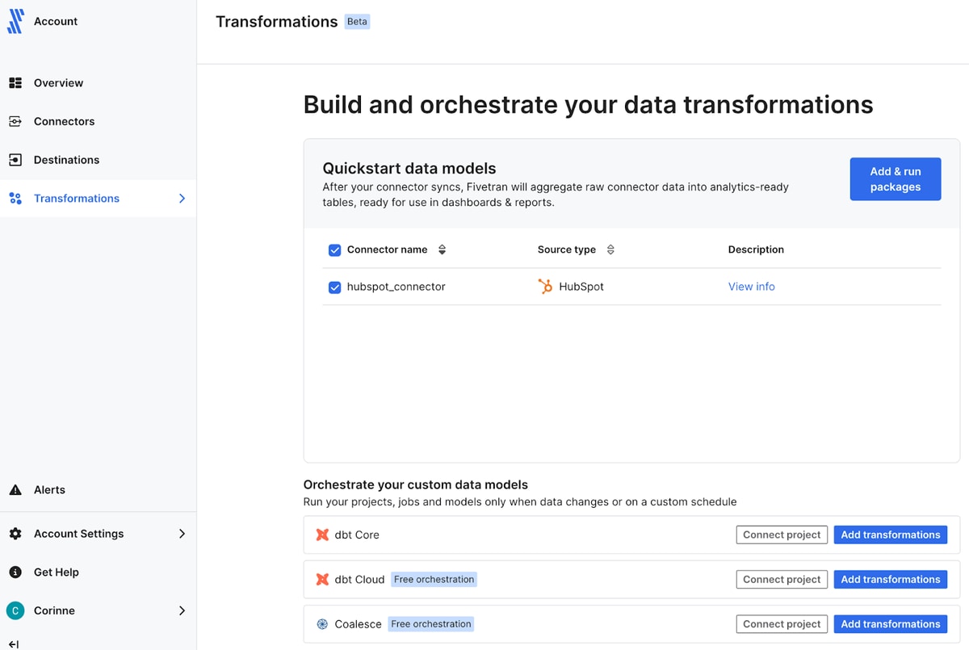Click the Add & run packages button
This screenshot has width=969, height=650.
[896, 179]
